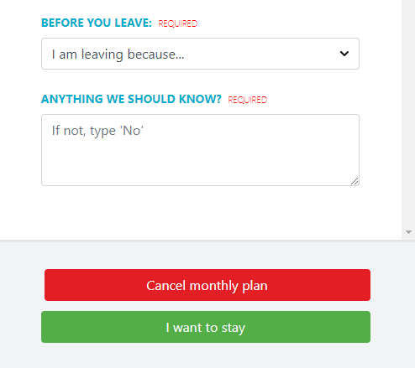
Task: Click the placeholder text 'If not, type No'
Action: [x=97, y=131]
